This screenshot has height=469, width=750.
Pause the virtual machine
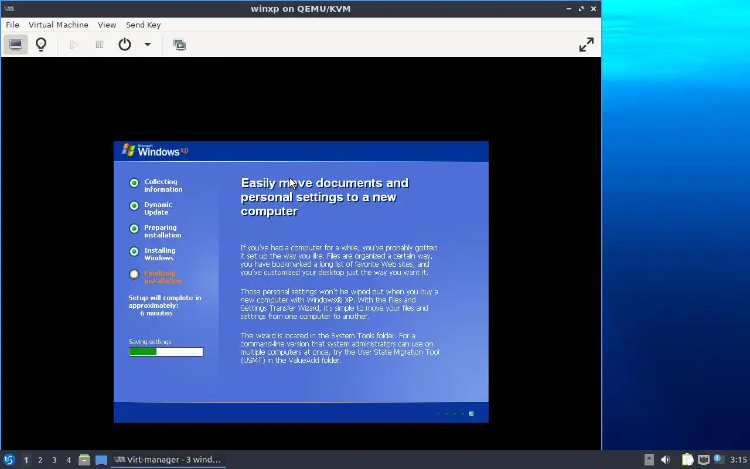click(x=100, y=45)
